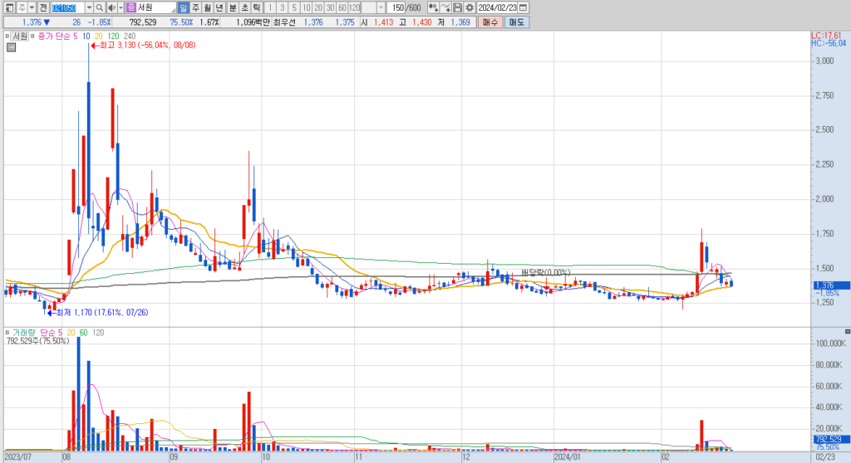Toggle the 분 minute chart mode
Screen dimensions: 851x463
pyautogui.click(x=233, y=7)
